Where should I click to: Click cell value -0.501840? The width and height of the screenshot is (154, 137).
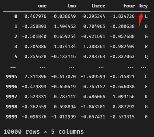click(34, 36)
